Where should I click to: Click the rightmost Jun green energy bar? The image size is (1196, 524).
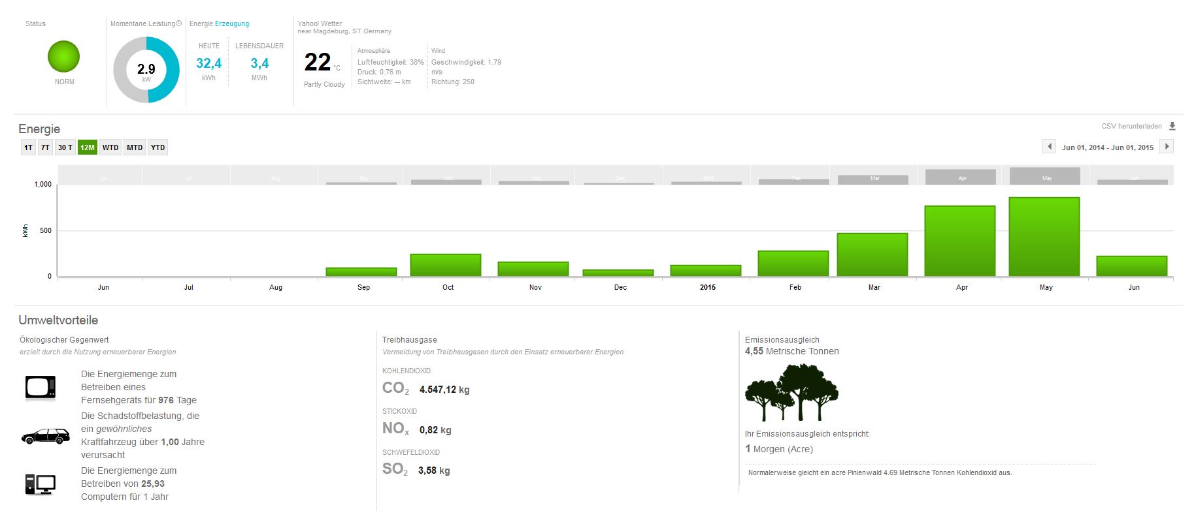1132,266
